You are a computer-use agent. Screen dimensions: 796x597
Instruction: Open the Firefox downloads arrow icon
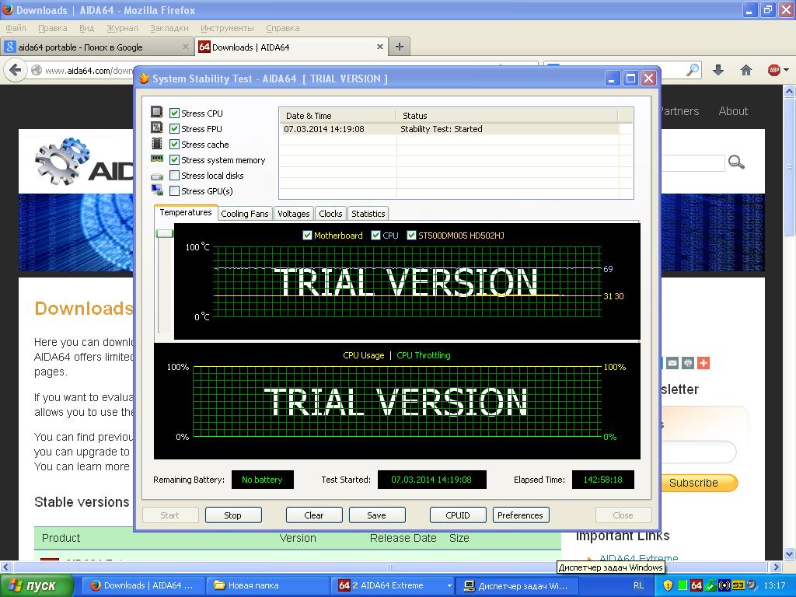[717, 70]
